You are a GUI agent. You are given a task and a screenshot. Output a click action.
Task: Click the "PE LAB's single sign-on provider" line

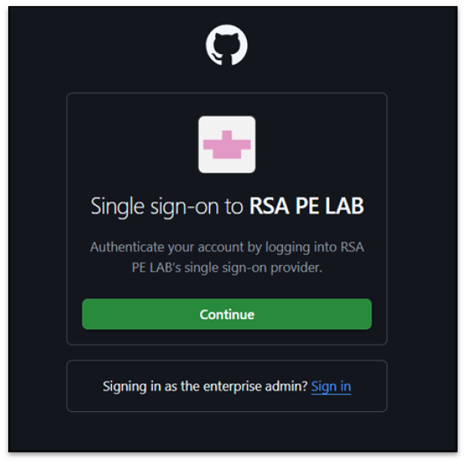[227, 267]
